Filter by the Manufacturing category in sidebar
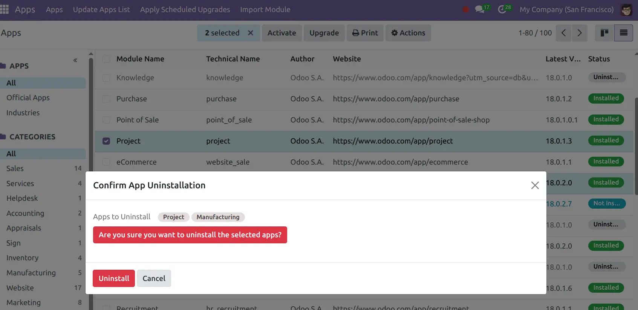The height and width of the screenshot is (310, 638). pos(43,273)
